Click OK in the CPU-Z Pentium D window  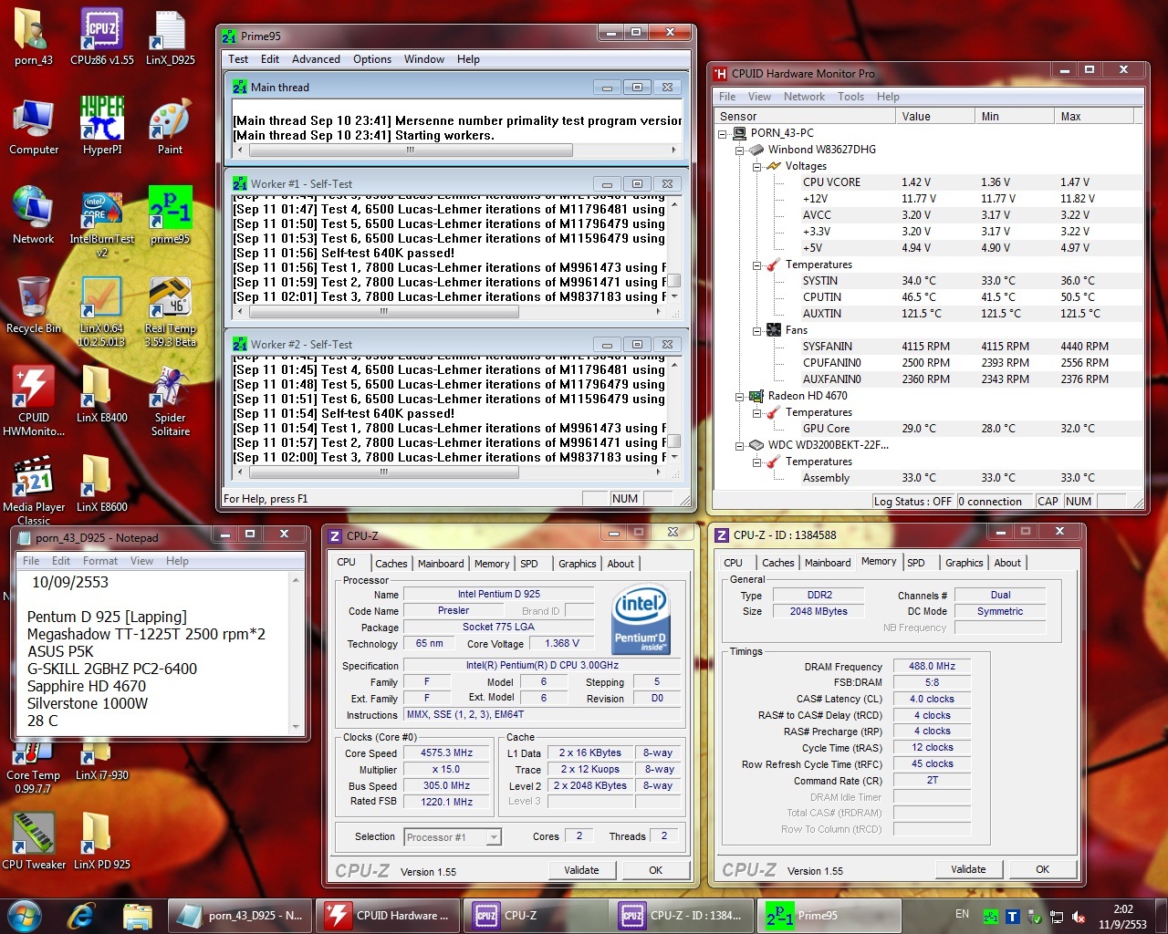click(655, 870)
